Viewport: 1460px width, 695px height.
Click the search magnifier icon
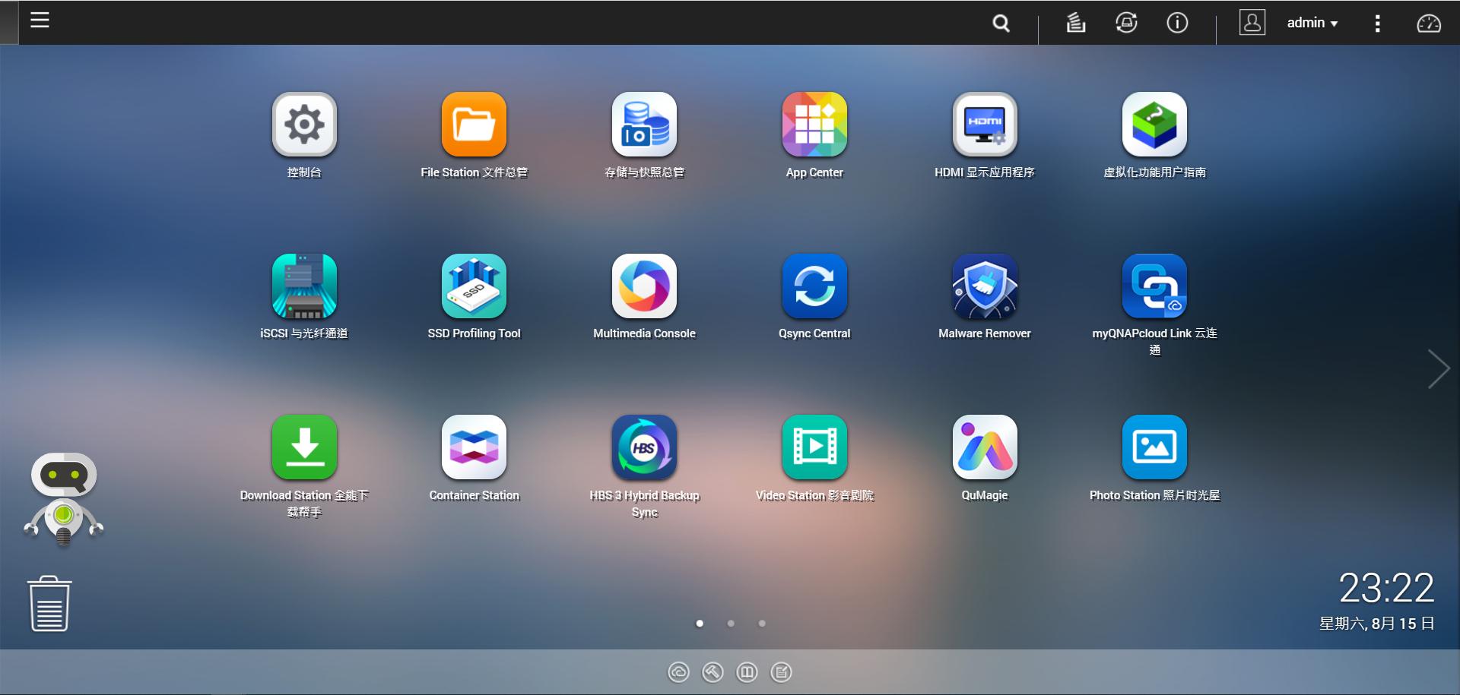pyautogui.click(x=1001, y=24)
